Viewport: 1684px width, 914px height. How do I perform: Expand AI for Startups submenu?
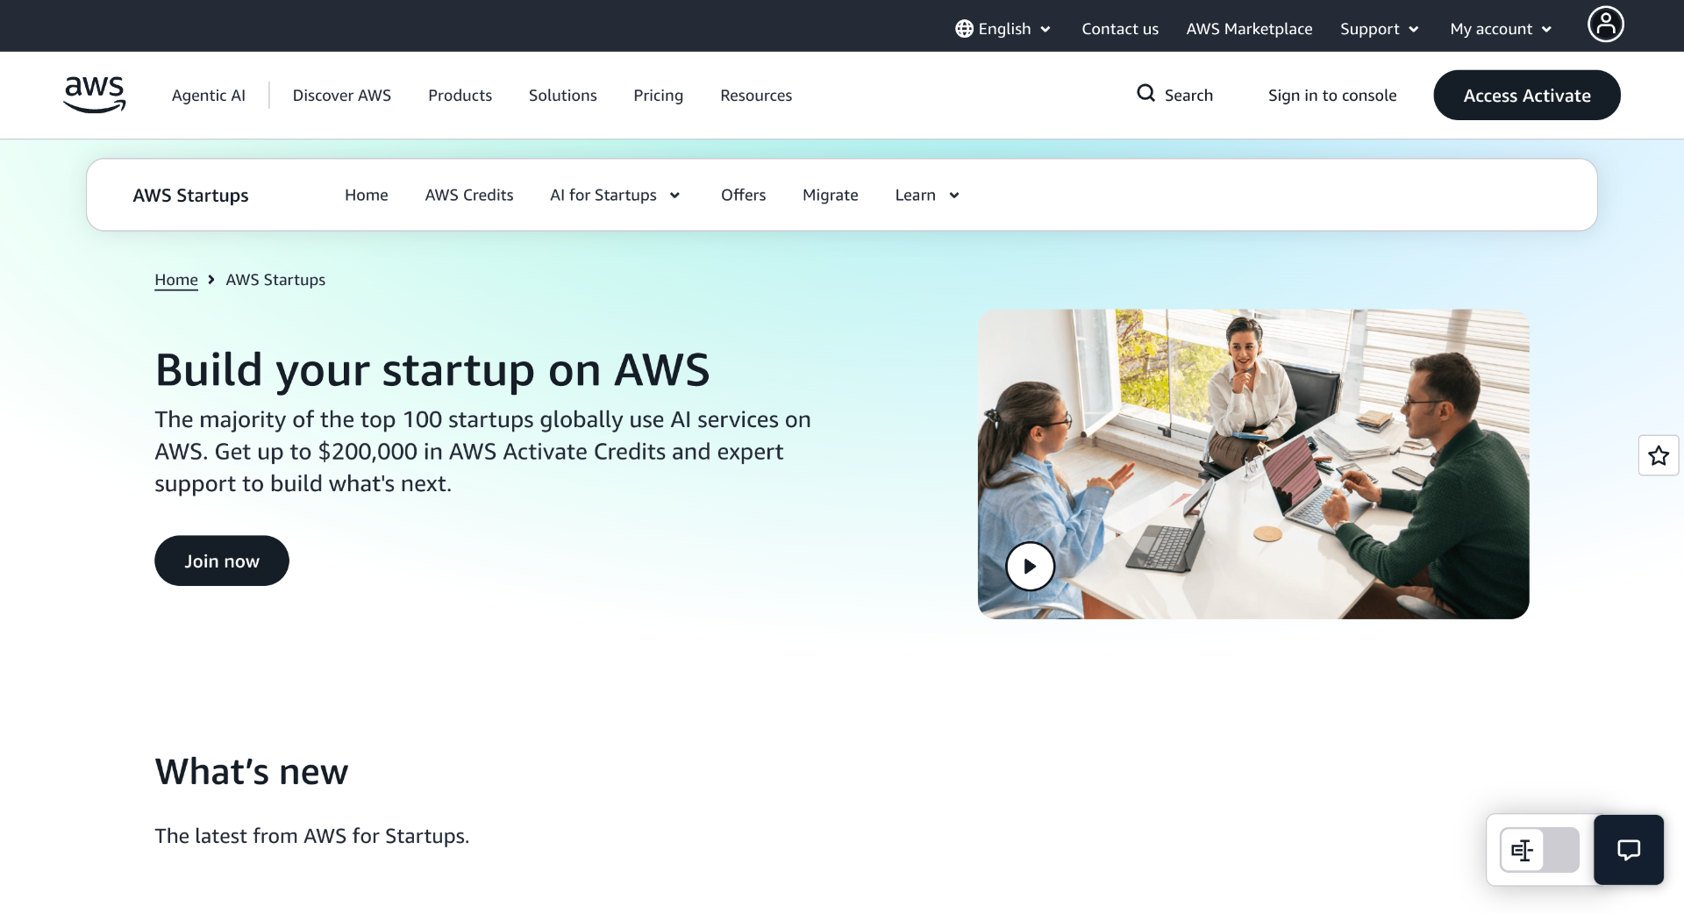[x=615, y=195]
